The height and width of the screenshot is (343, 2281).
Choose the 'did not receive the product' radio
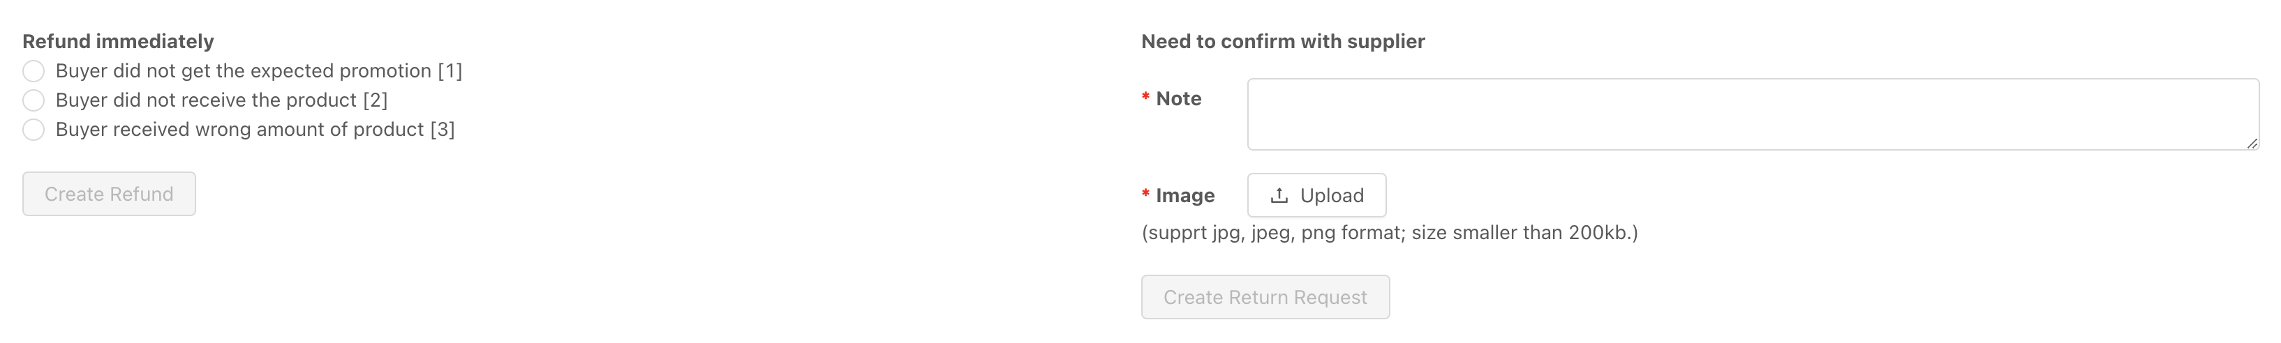[34, 100]
